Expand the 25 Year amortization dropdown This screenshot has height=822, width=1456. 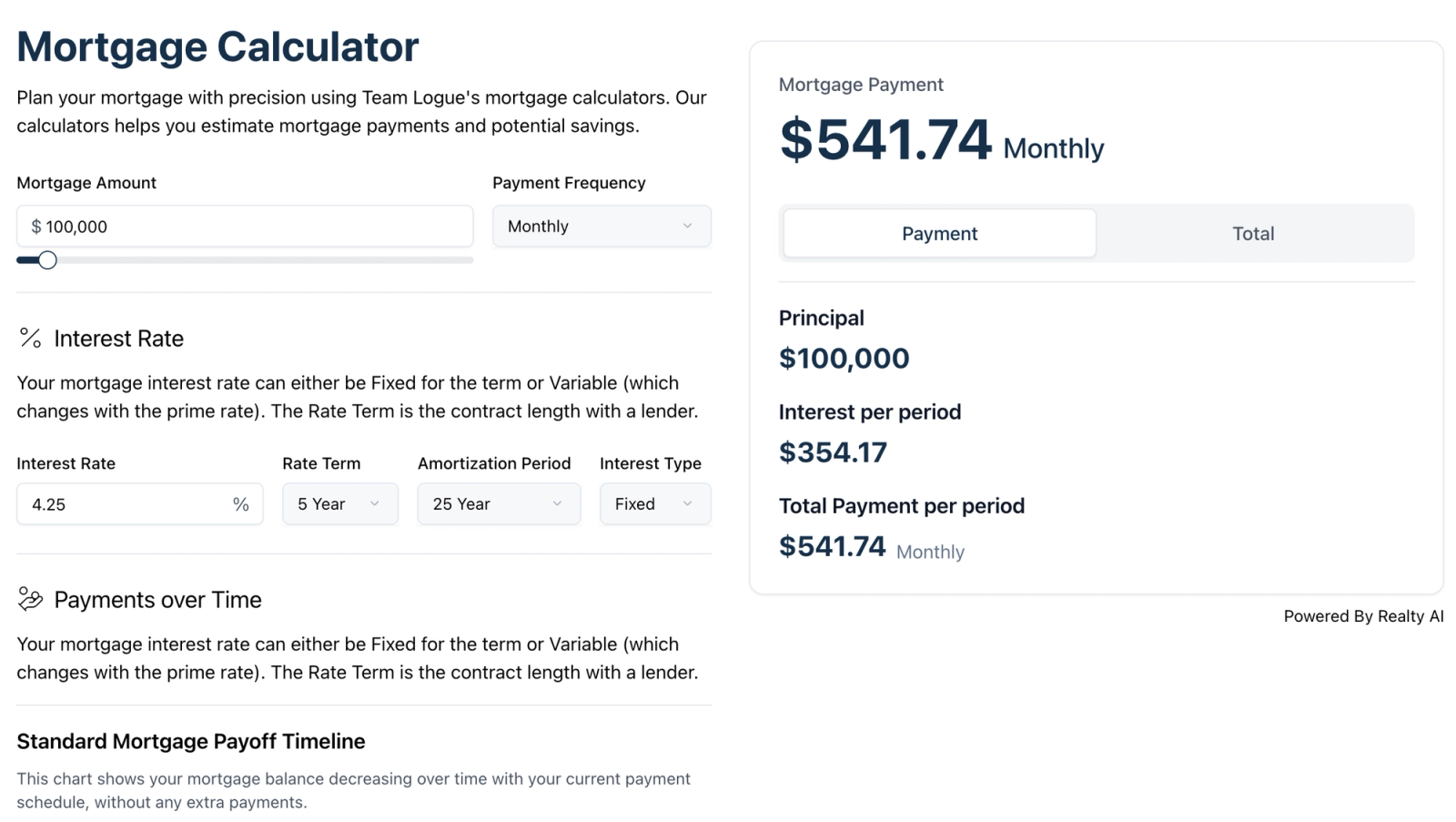[499, 503]
